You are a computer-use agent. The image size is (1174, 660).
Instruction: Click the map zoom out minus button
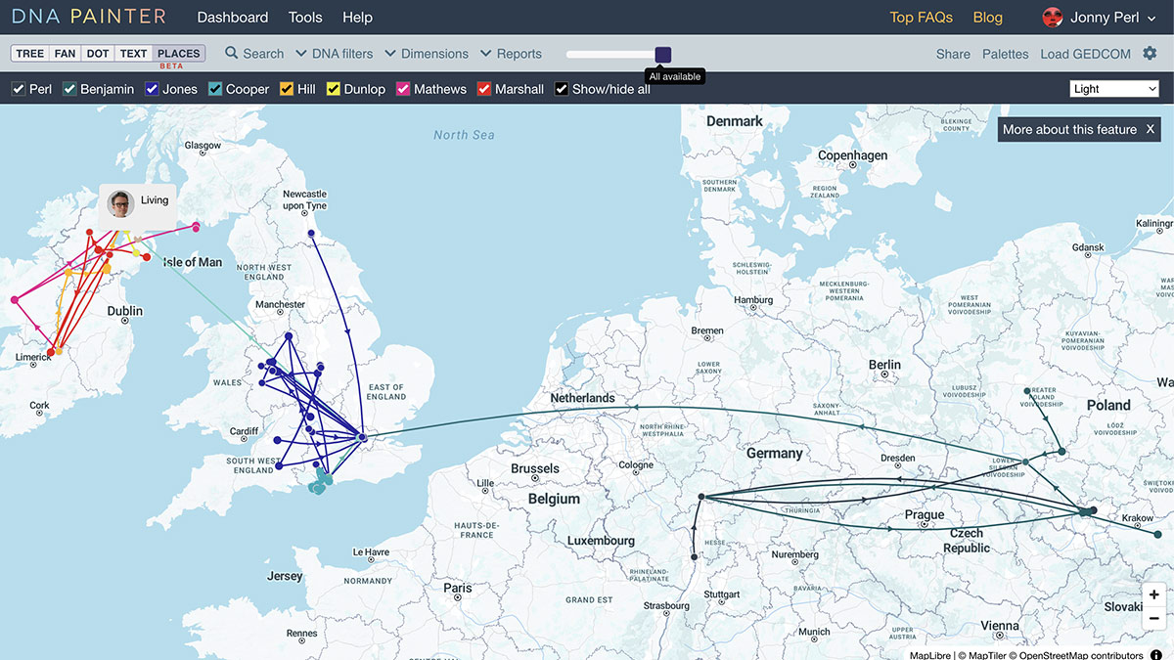point(1154,618)
